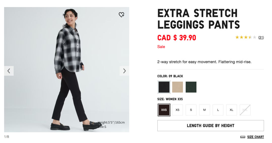Select the dark green color swatch
272x143 pixels.
point(191,87)
